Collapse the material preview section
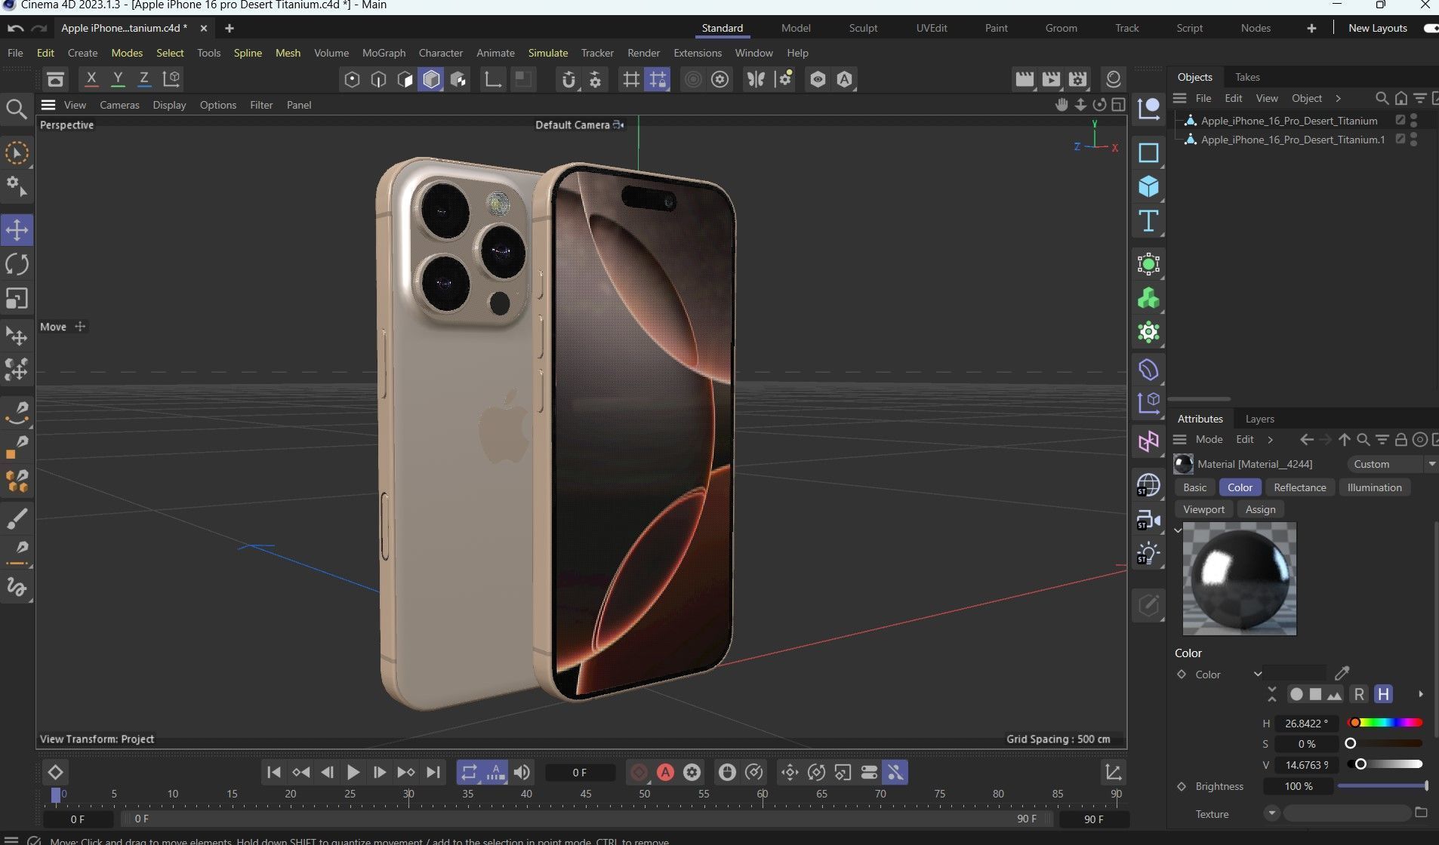Image resolution: width=1439 pixels, height=845 pixels. coord(1178,530)
